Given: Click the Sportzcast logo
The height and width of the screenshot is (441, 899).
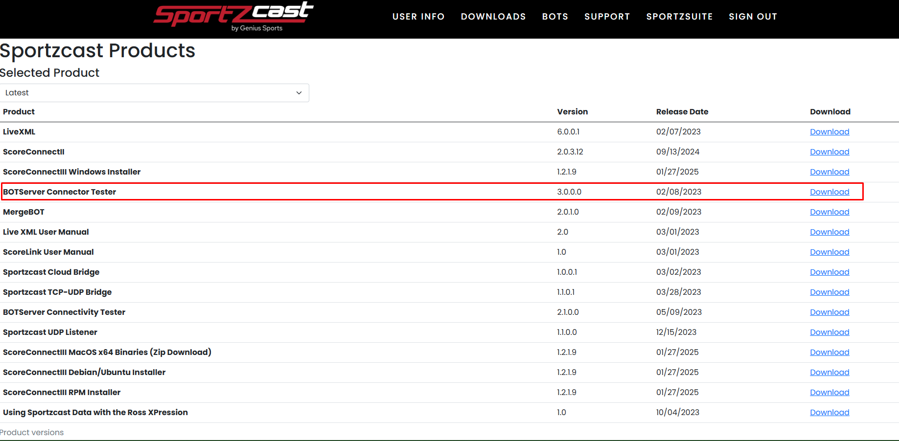Looking at the screenshot, I should click(x=233, y=16).
